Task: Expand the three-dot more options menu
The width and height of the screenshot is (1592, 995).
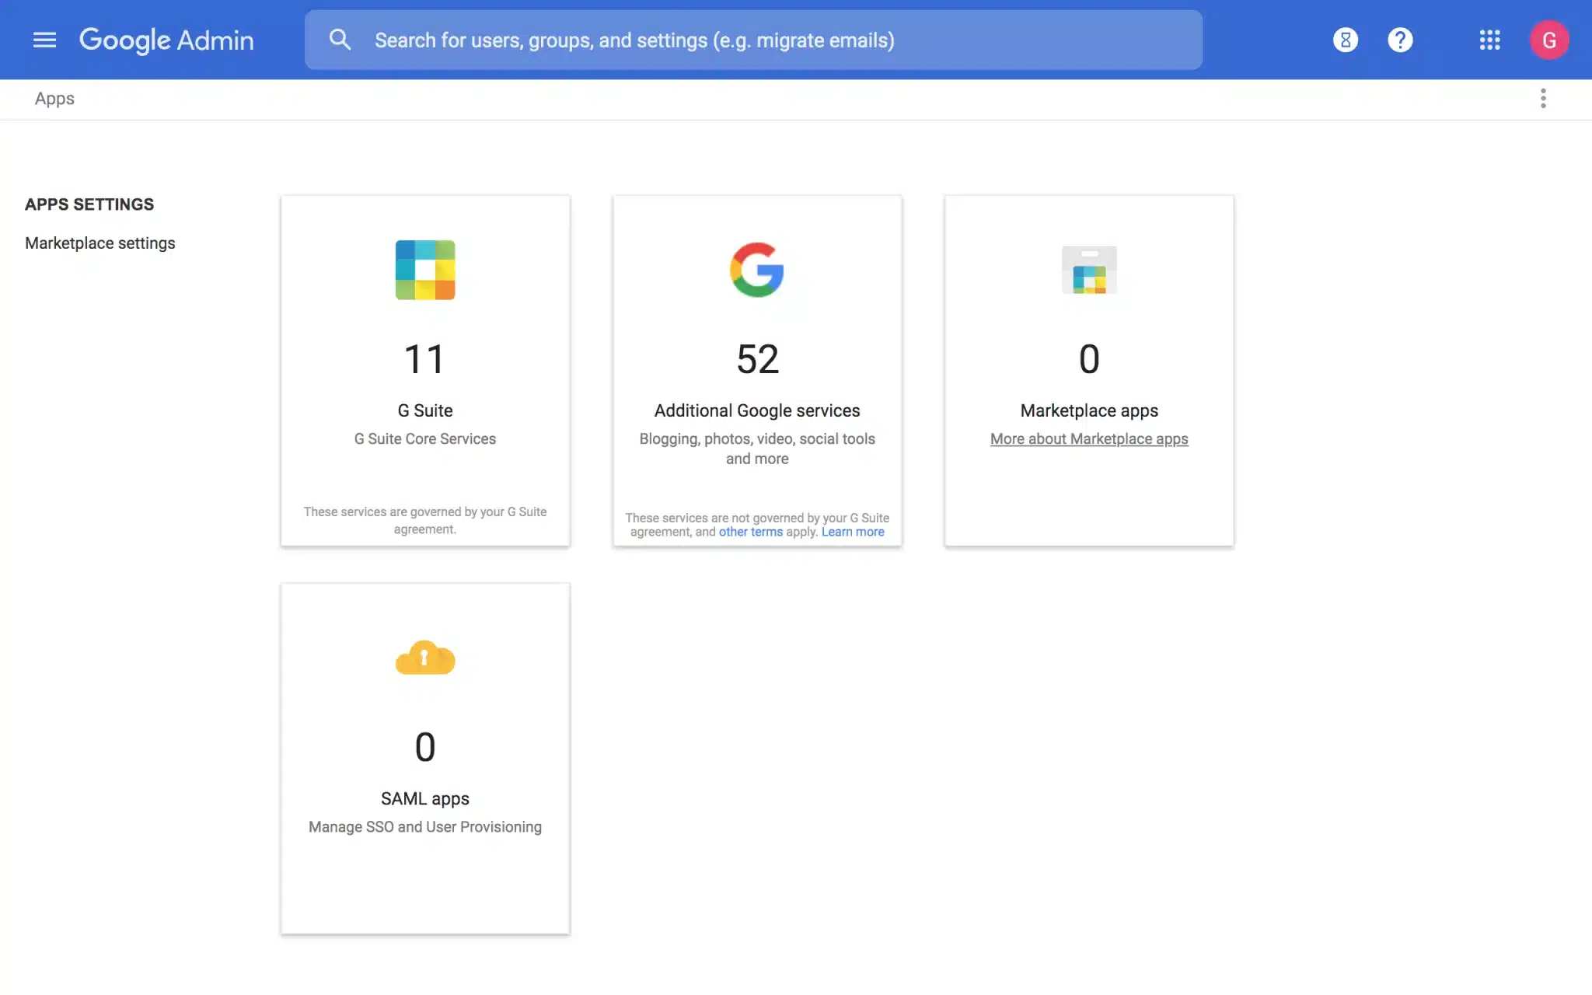Action: (x=1543, y=99)
